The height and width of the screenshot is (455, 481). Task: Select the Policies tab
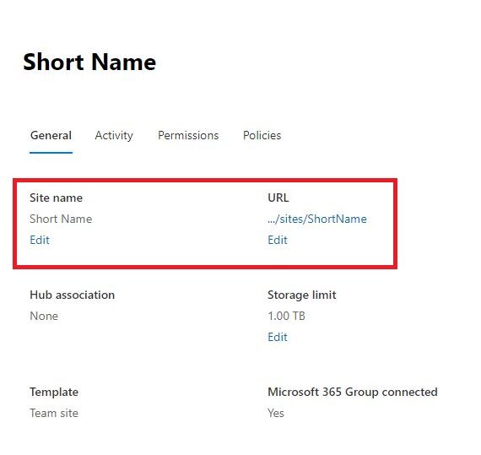(x=262, y=135)
